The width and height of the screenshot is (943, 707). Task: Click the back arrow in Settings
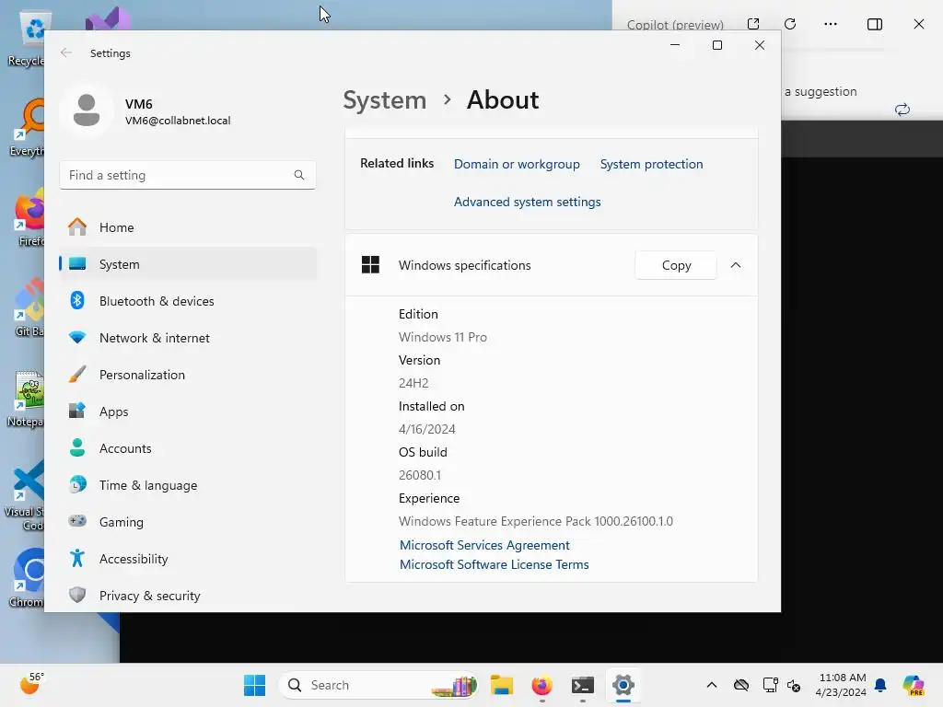click(x=66, y=52)
